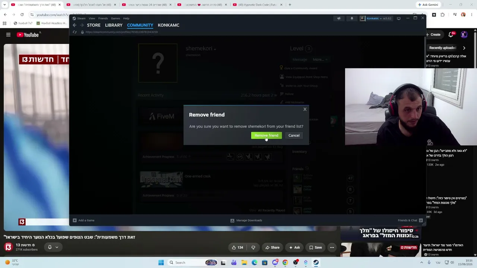Open the Chrome three-dot menu

point(472,15)
